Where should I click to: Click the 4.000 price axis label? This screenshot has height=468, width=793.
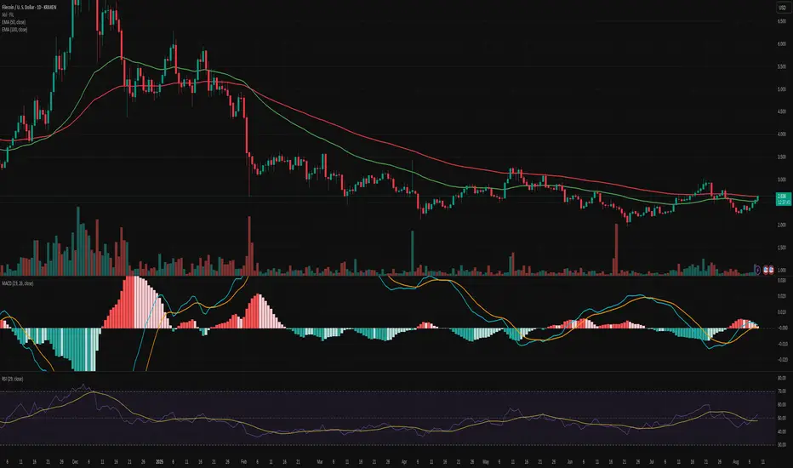pyautogui.click(x=782, y=134)
